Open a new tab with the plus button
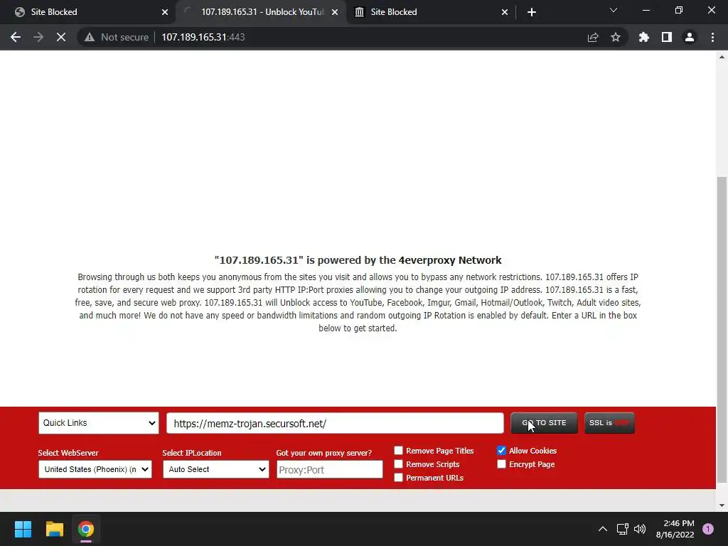The height and width of the screenshot is (546, 728). pyautogui.click(x=532, y=12)
